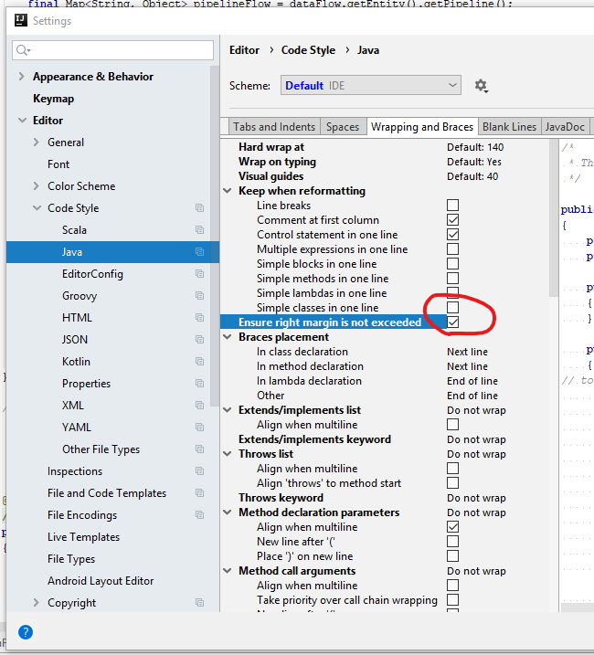
Task: Uncheck Comment at first column
Action: [452, 220]
